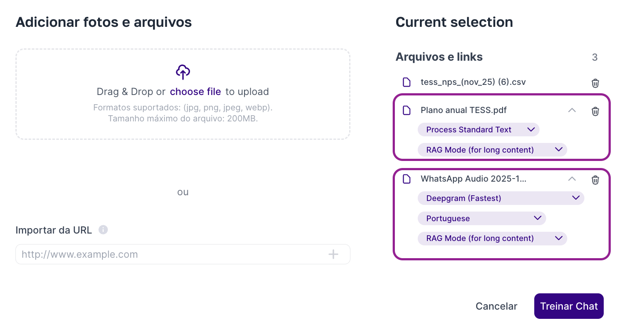Click the Cancelar button
The height and width of the screenshot is (336, 620).
496,306
